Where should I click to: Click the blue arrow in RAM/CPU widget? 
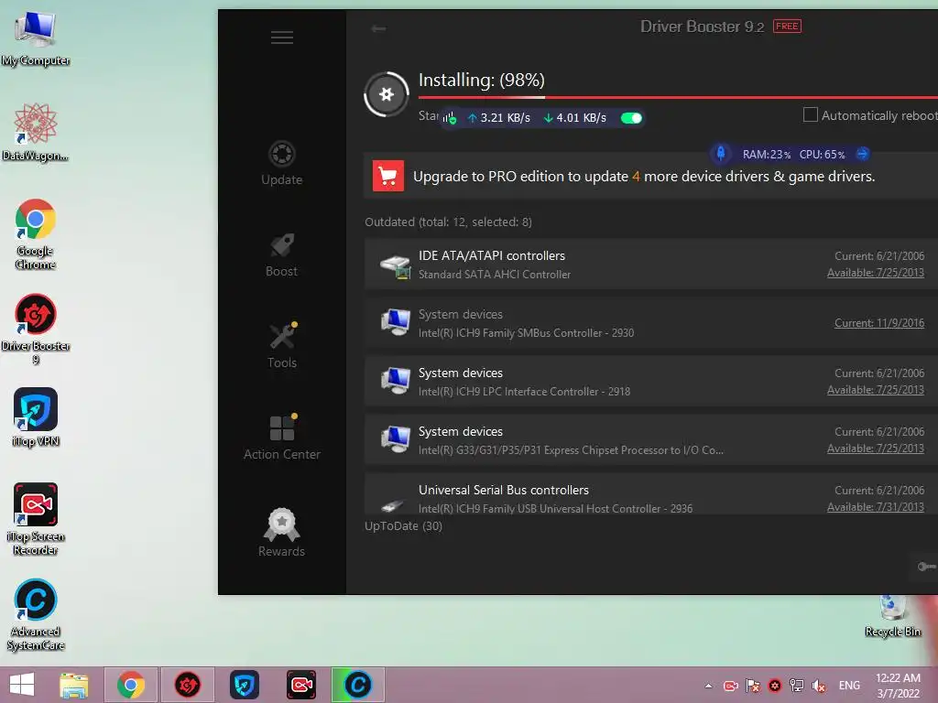tap(862, 154)
